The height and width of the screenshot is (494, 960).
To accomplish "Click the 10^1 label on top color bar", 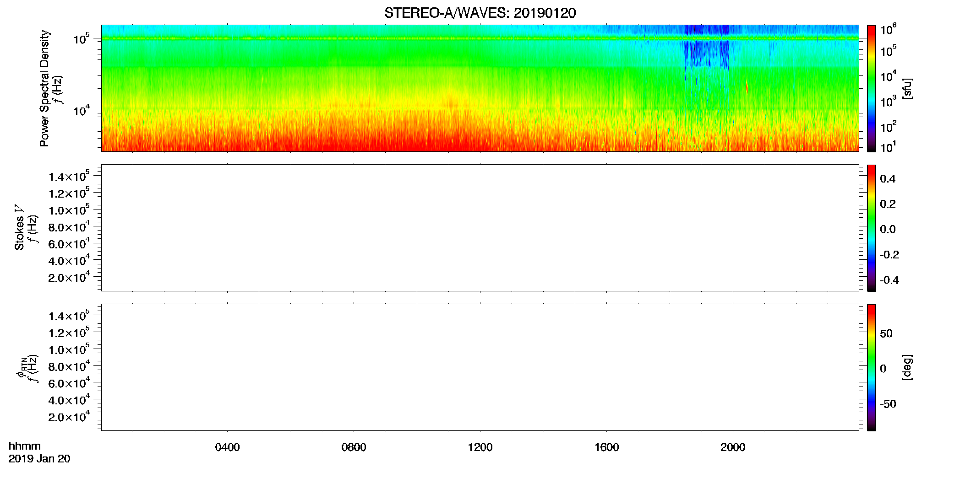I will click(888, 147).
